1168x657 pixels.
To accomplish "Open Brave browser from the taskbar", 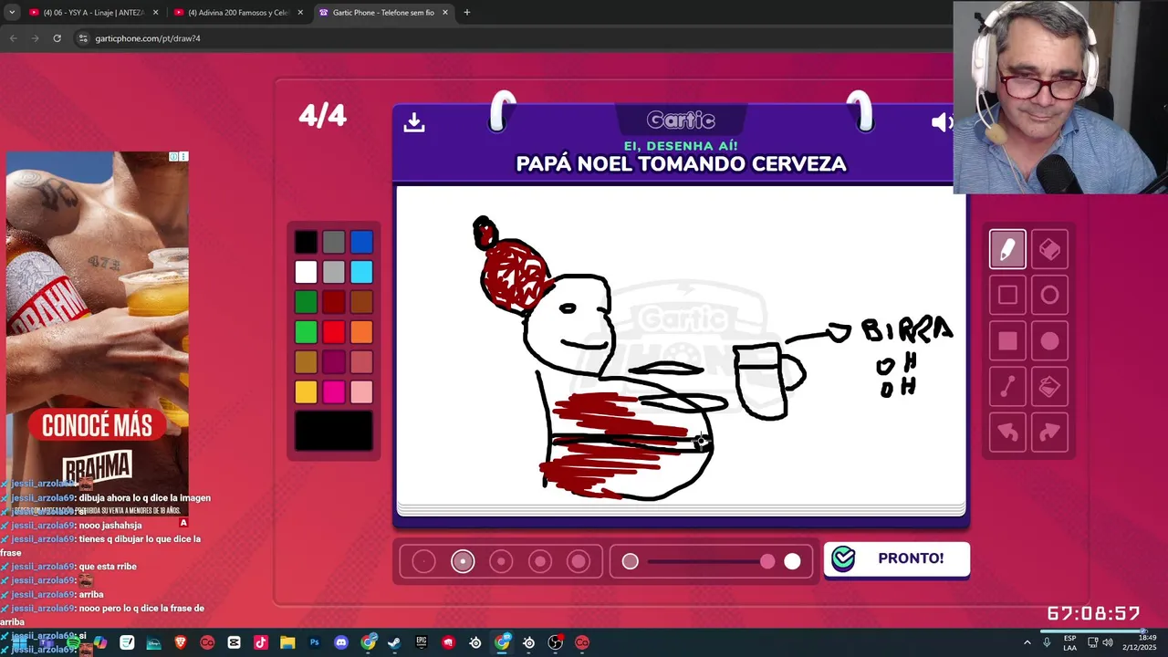I will coord(181,642).
